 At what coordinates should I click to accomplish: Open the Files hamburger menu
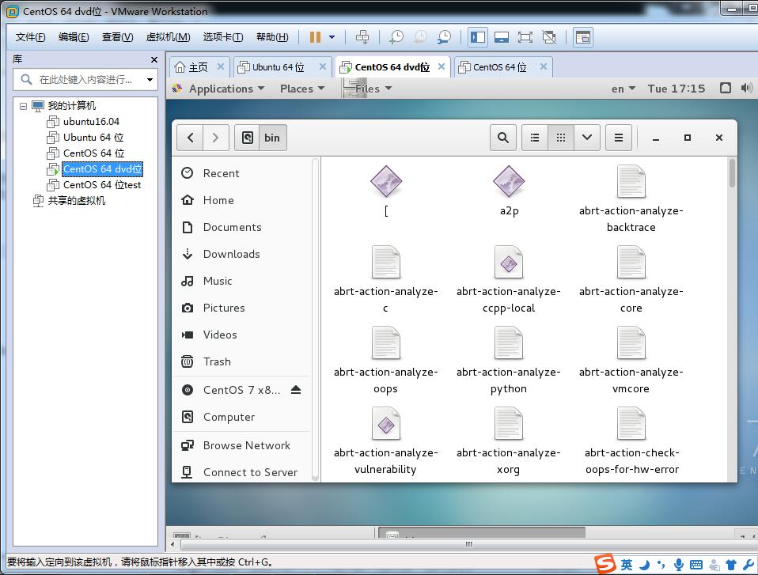tap(618, 138)
